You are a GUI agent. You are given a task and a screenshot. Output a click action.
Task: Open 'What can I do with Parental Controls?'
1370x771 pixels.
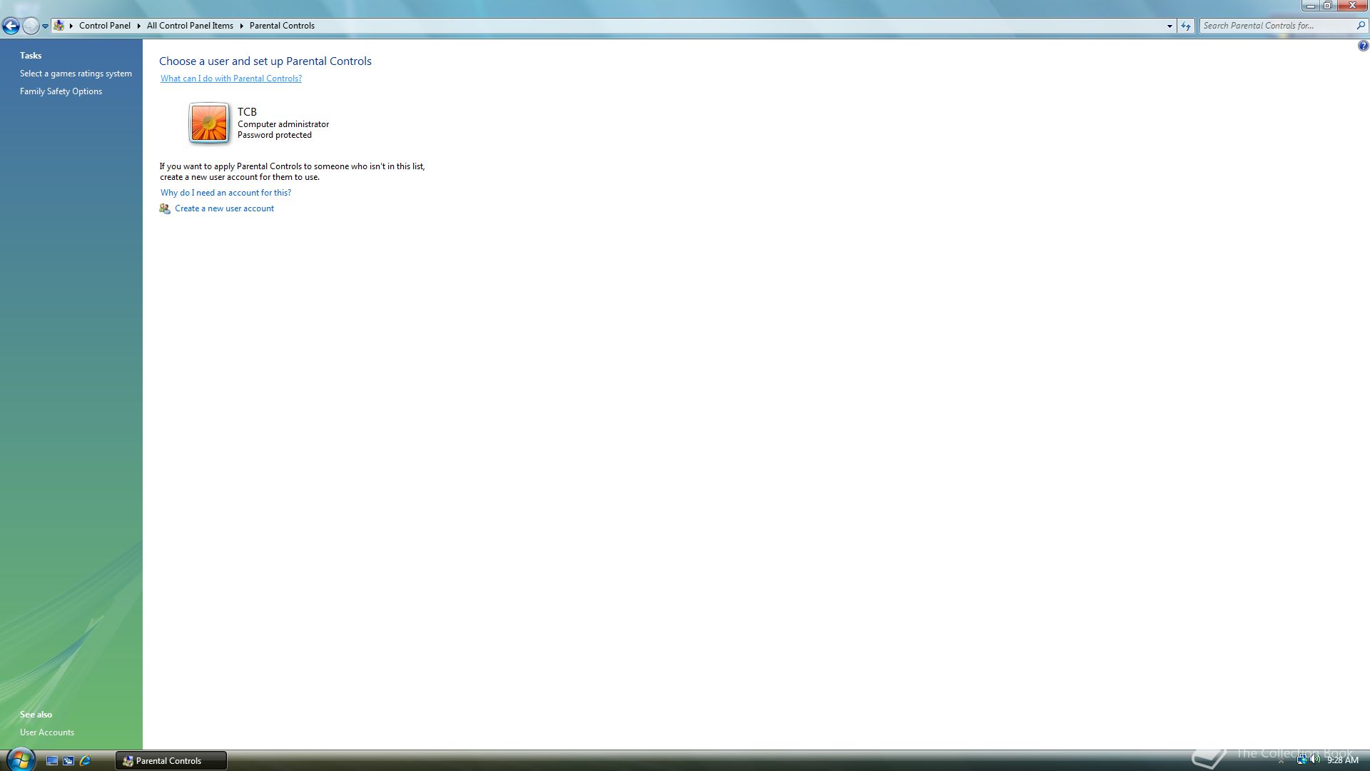pos(230,79)
